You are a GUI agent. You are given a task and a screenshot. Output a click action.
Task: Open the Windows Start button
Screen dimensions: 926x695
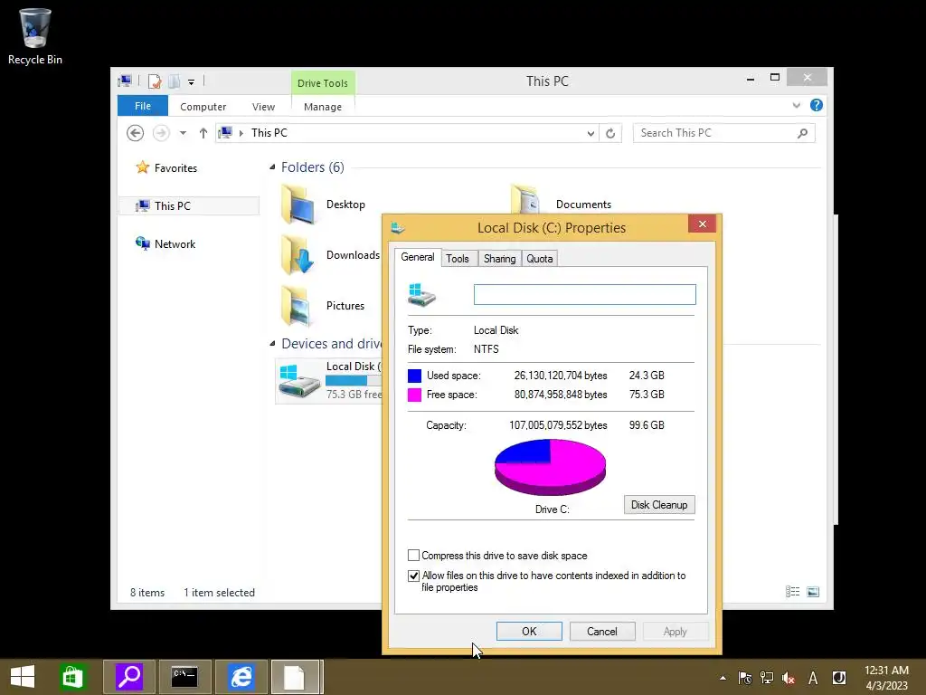[x=23, y=677]
